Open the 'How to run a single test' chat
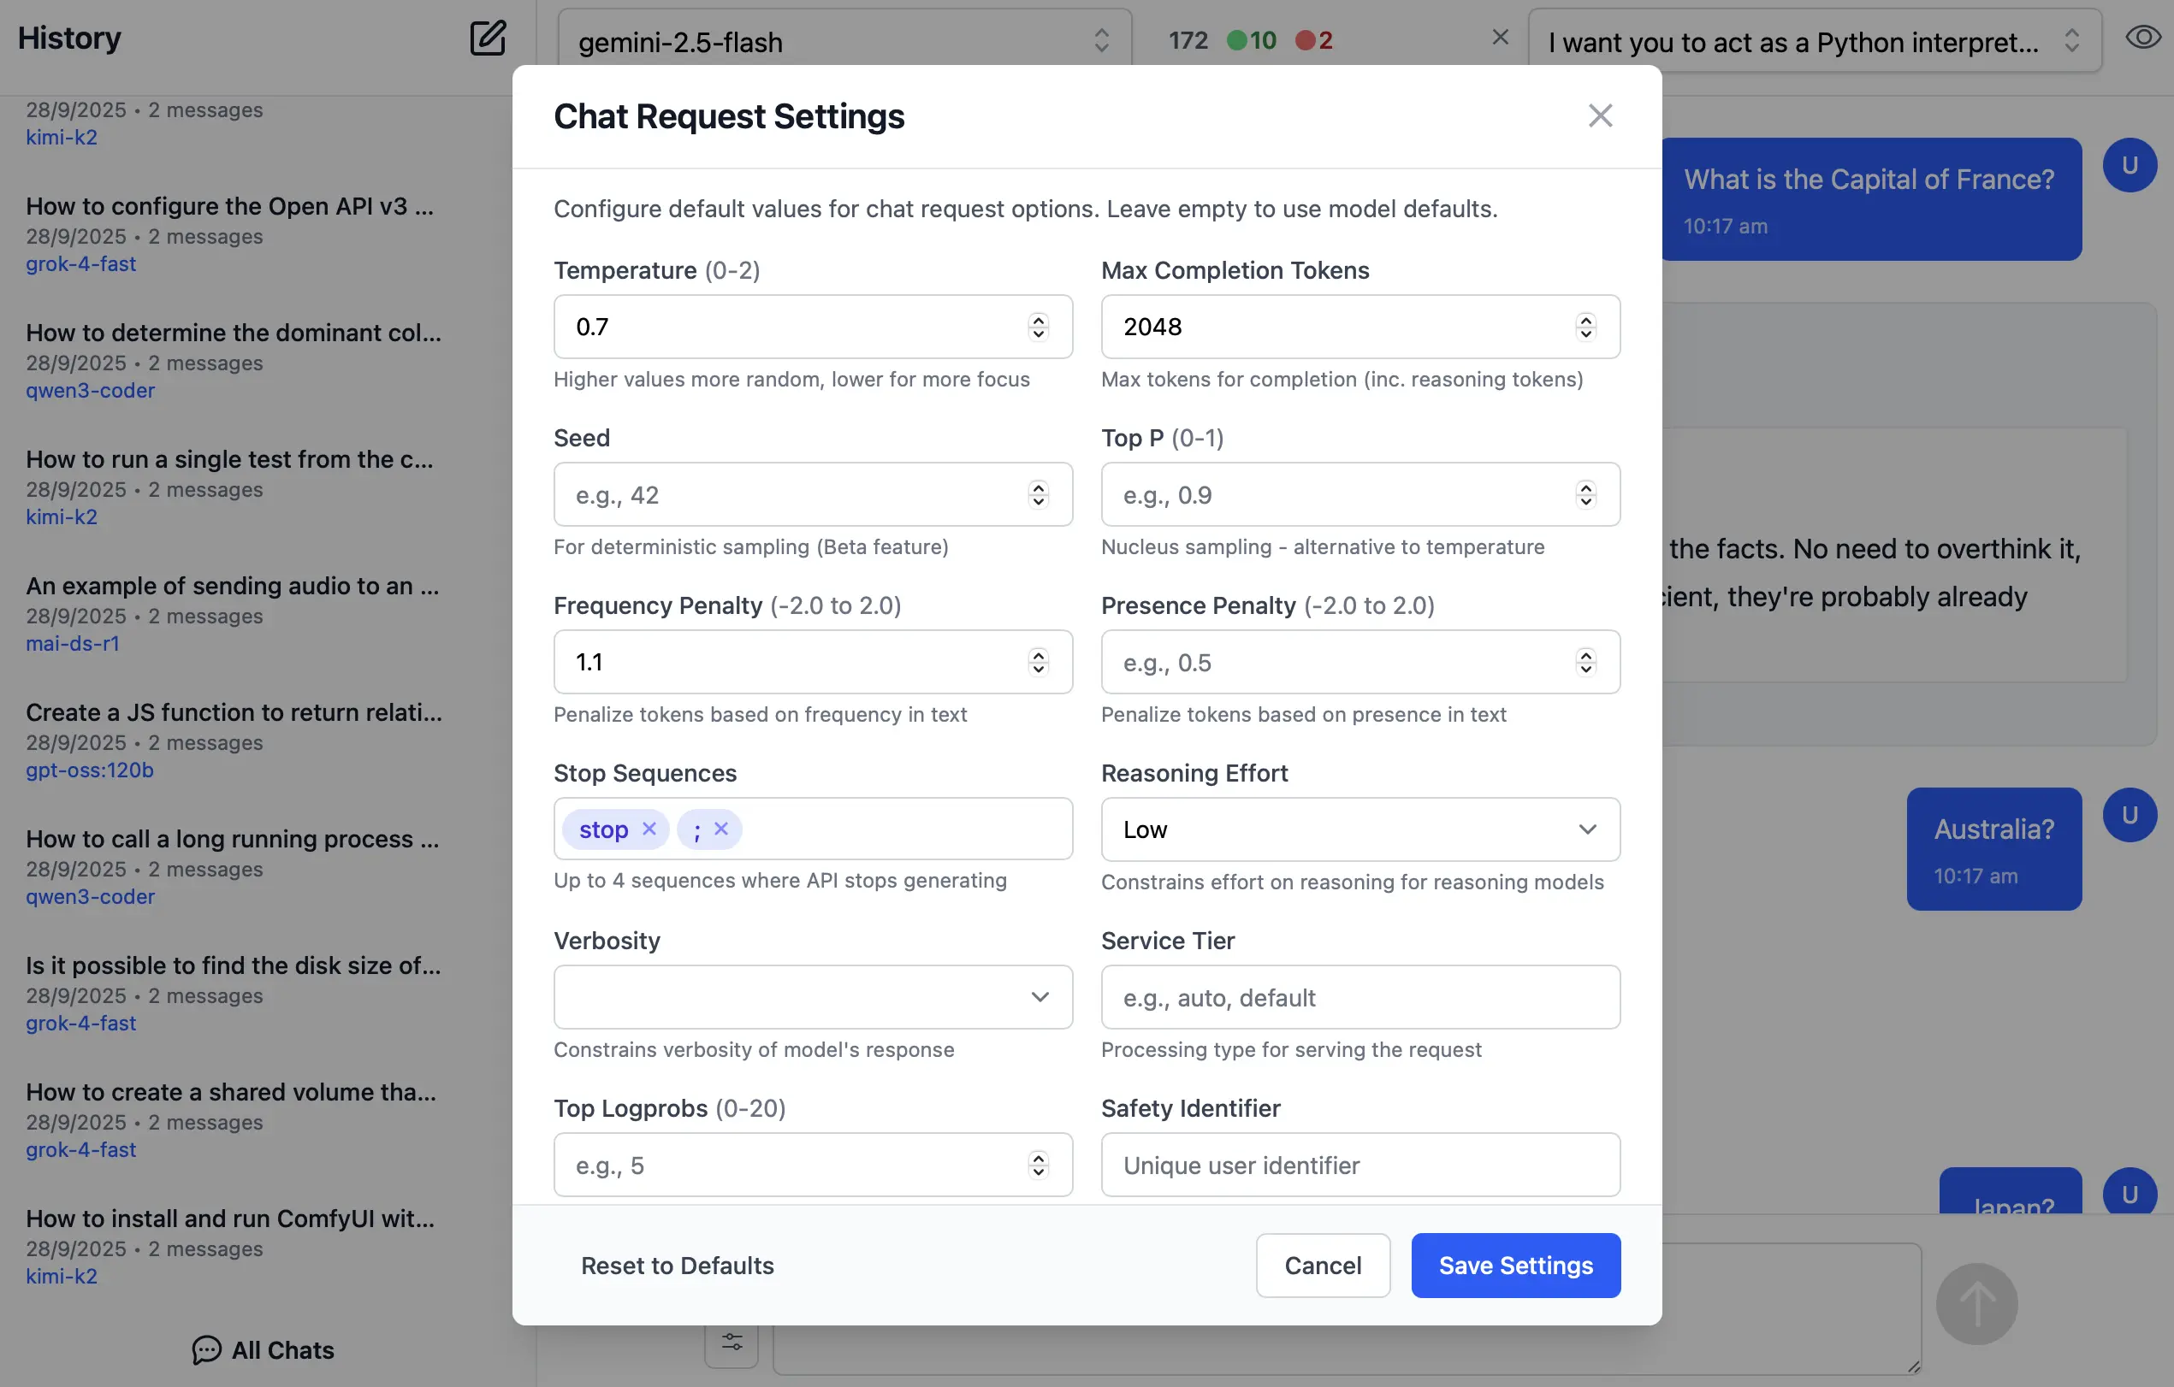Image resolution: width=2174 pixels, height=1387 pixels. pyautogui.click(x=229, y=459)
